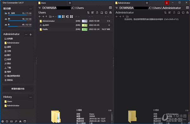Click the C:\Users path breadcrumb

(78, 8)
